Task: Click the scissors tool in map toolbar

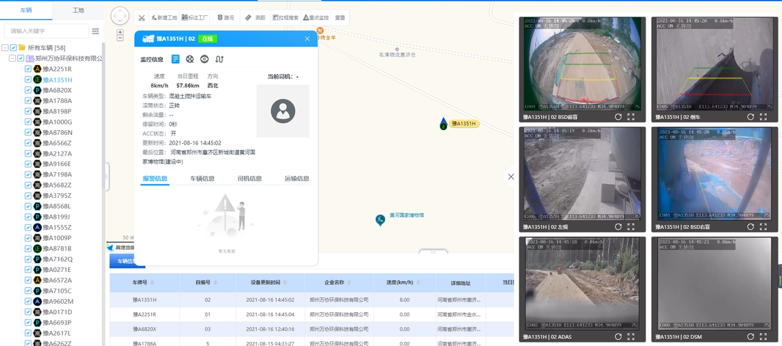Action: click(141, 18)
